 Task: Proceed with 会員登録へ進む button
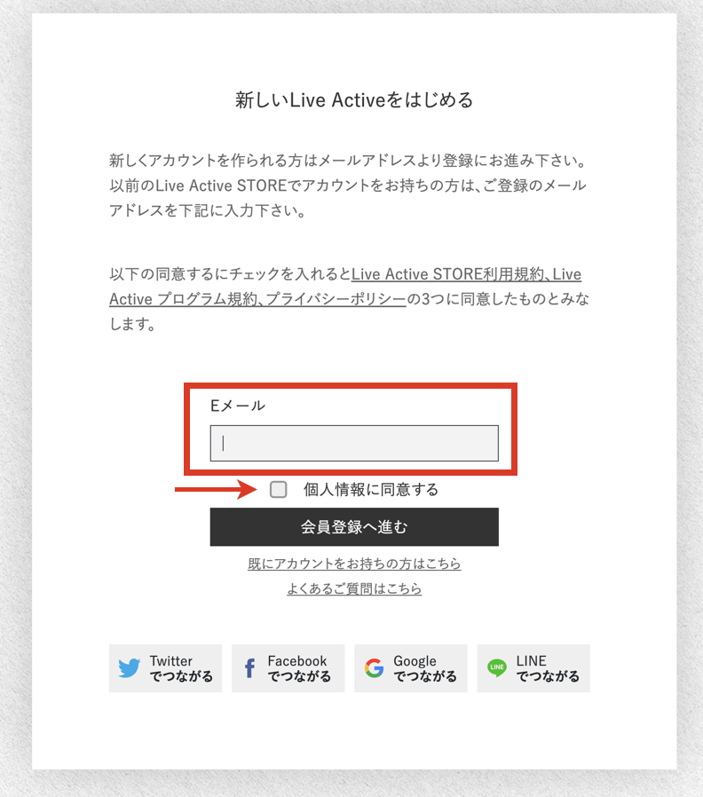click(x=354, y=527)
